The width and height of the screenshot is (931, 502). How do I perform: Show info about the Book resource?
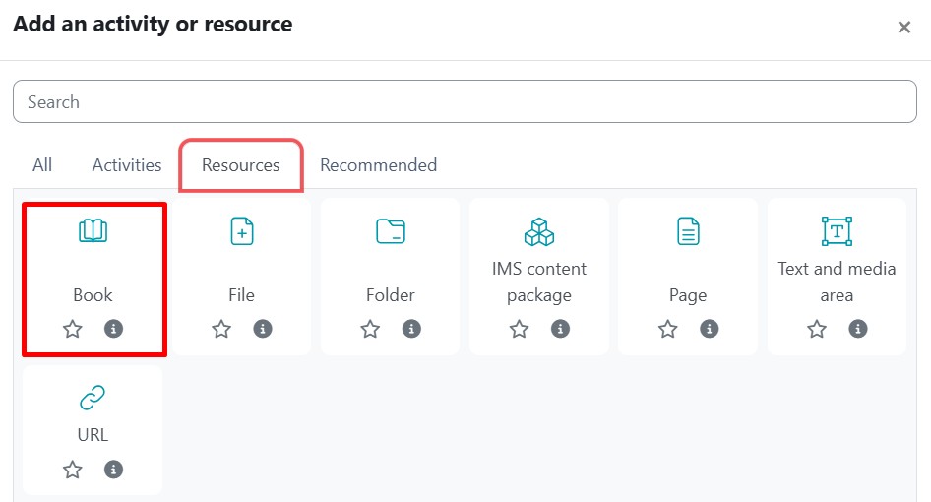click(114, 329)
